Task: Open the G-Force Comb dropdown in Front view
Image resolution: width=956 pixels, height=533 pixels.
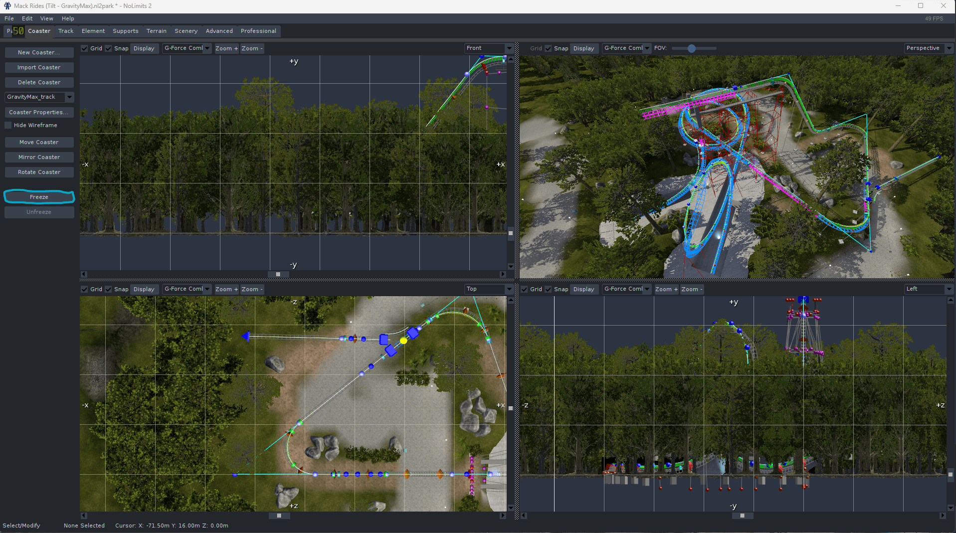Action: 187,48
